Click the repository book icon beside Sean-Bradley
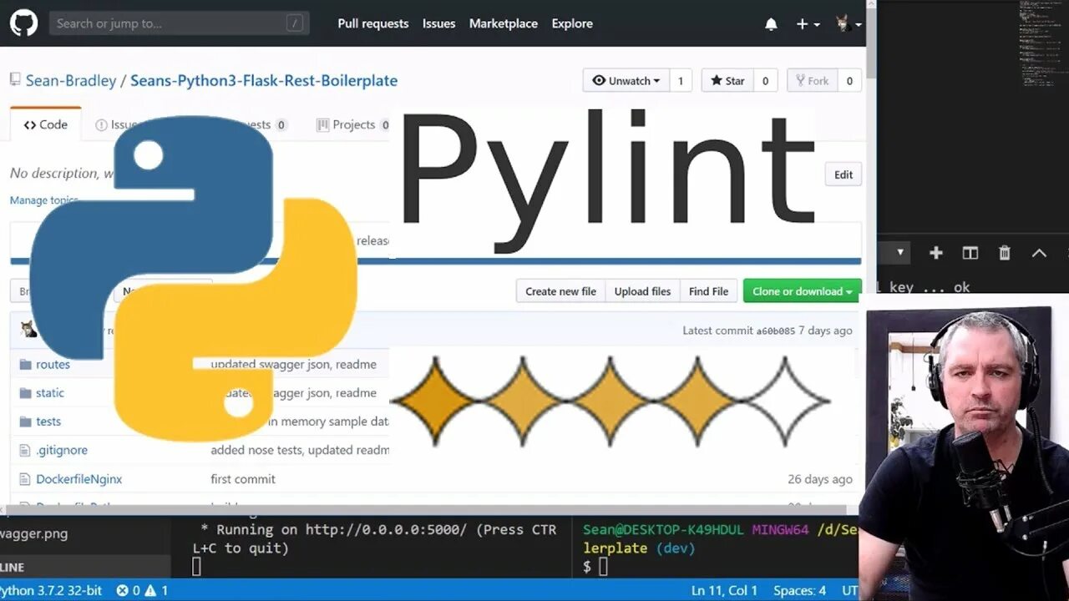The height and width of the screenshot is (601, 1069). [x=15, y=80]
